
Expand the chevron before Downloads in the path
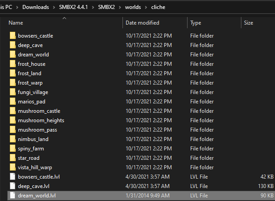(x=17, y=7)
